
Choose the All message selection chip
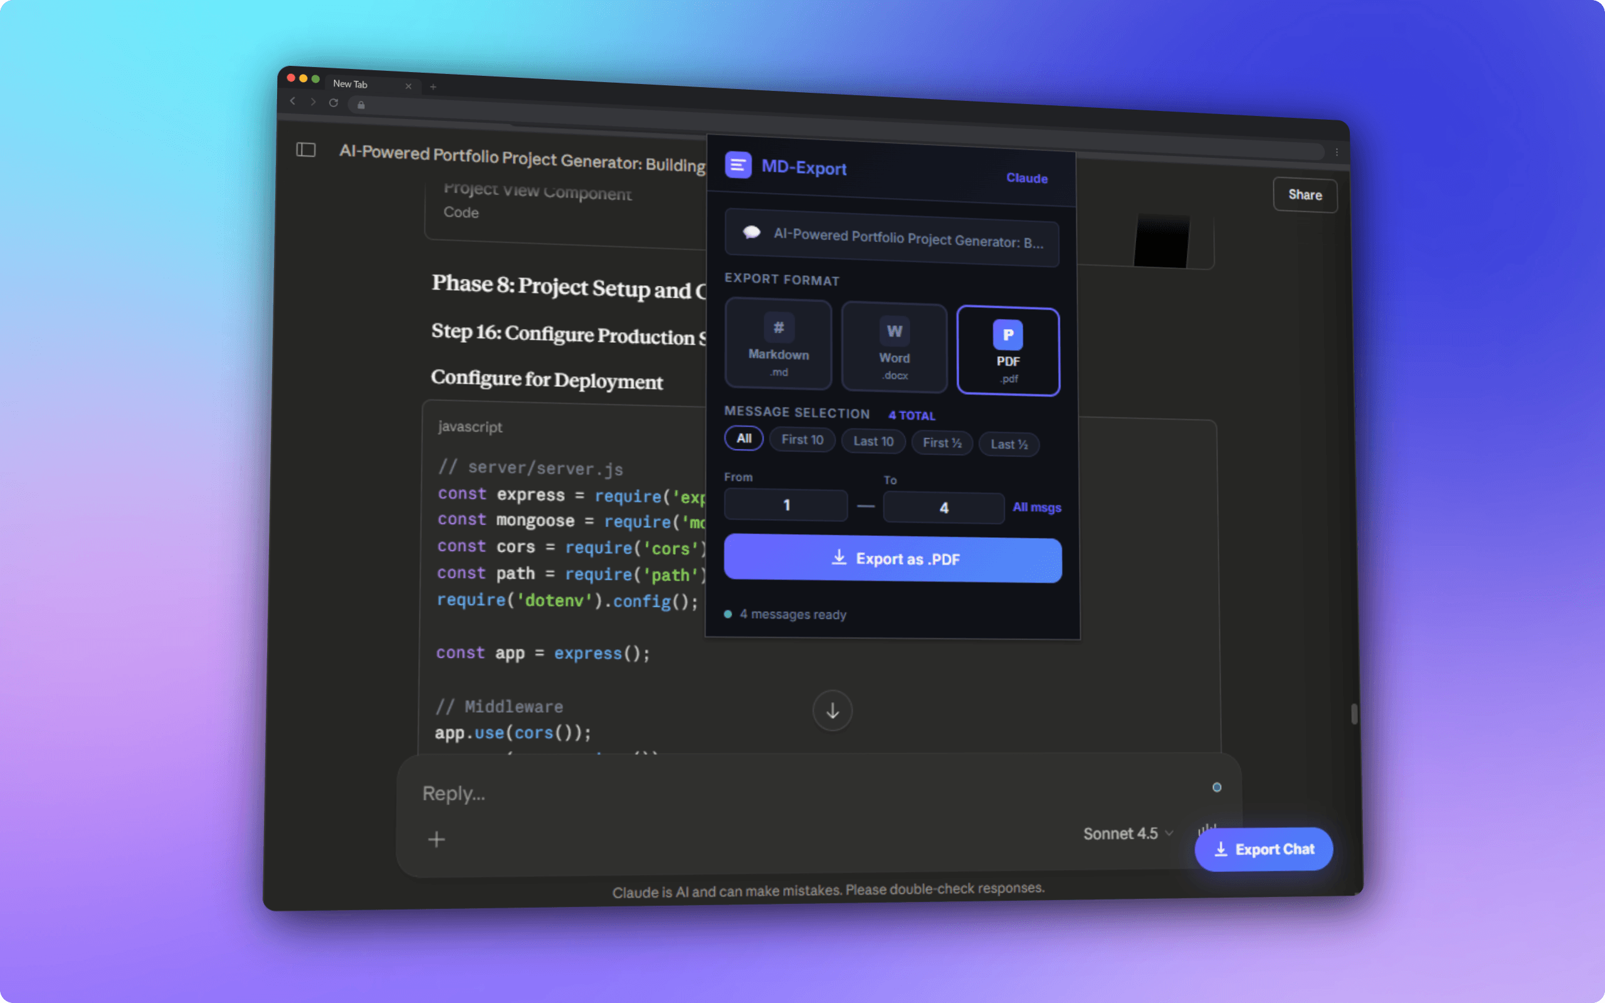pos(744,438)
